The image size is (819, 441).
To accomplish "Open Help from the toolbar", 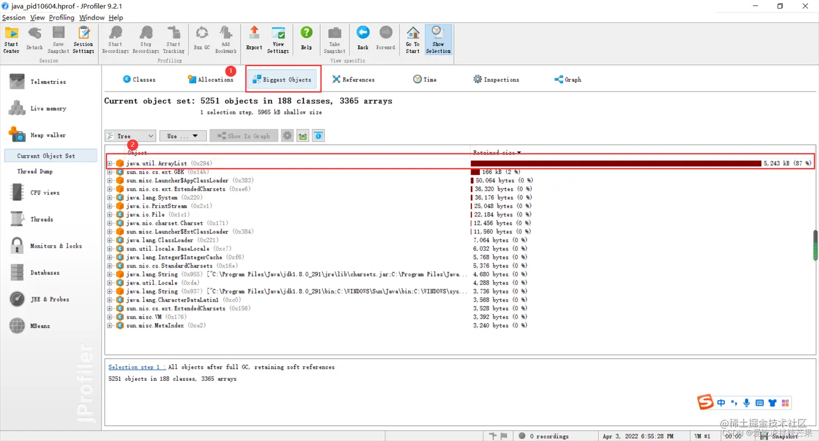I will point(307,40).
